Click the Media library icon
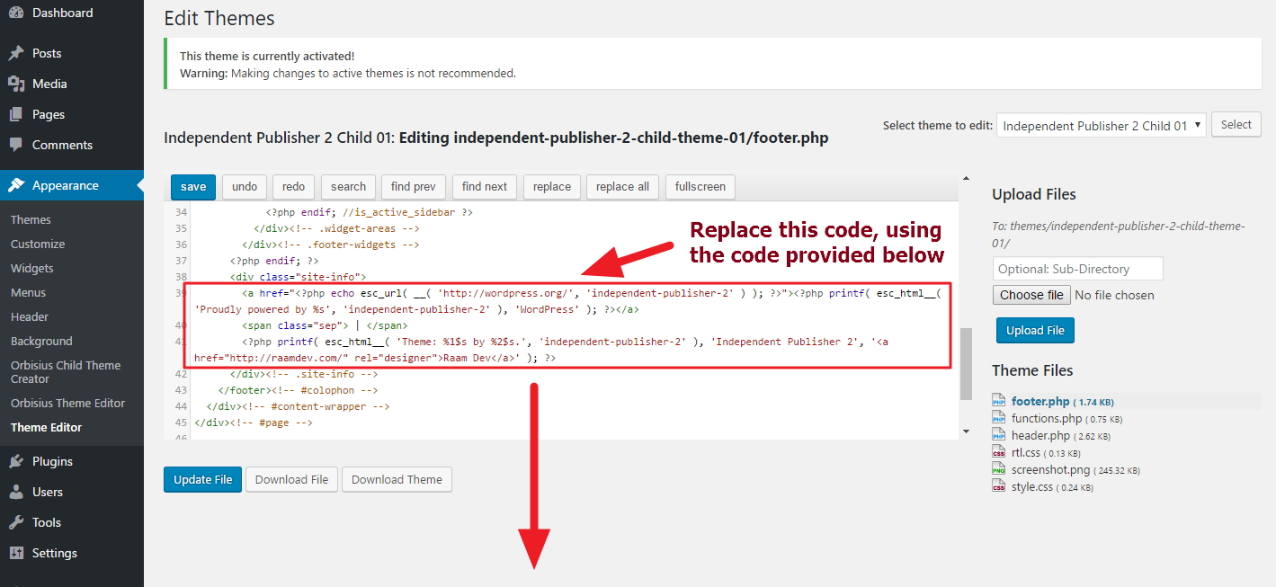 [x=16, y=84]
